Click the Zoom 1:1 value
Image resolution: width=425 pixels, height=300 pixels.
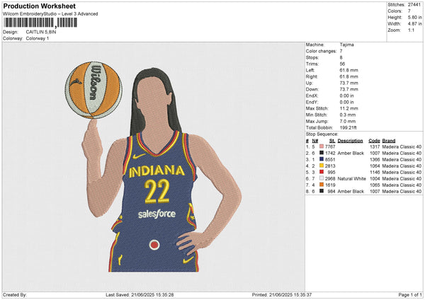(411, 30)
